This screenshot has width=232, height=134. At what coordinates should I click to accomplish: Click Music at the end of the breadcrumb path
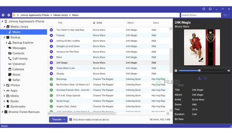(75, 15)
